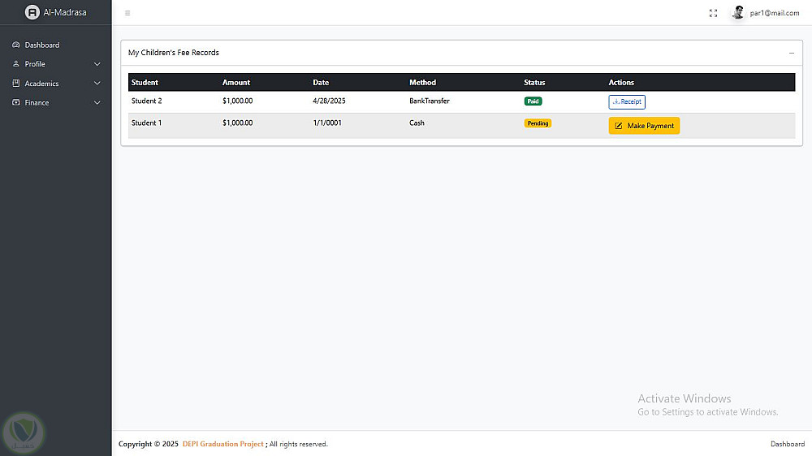Image resolution: width=812 pixels, height=456 pixels.
Task: Open the user avatar picture
Action: (738, 12)
